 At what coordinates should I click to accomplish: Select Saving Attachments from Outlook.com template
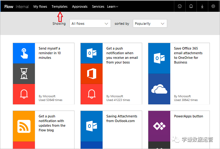[122, 118]
